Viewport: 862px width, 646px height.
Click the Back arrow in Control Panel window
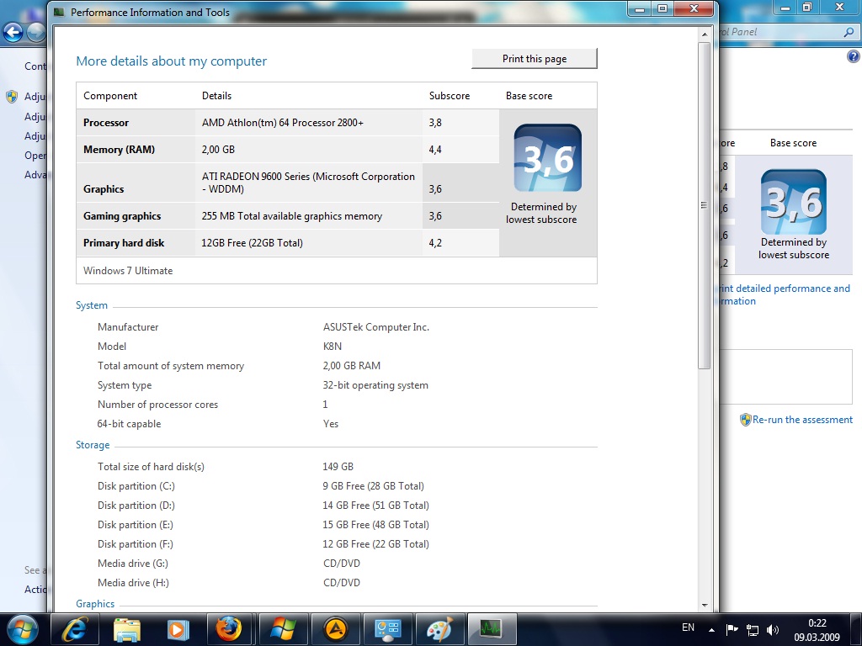[13, 33]
